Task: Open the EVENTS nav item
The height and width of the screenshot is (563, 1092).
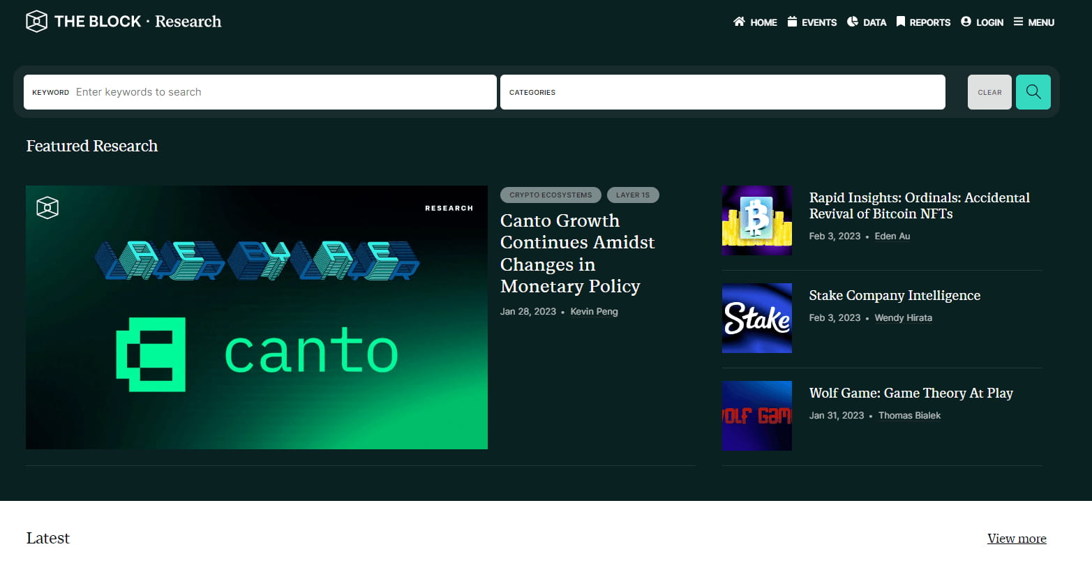Action: 812,22
